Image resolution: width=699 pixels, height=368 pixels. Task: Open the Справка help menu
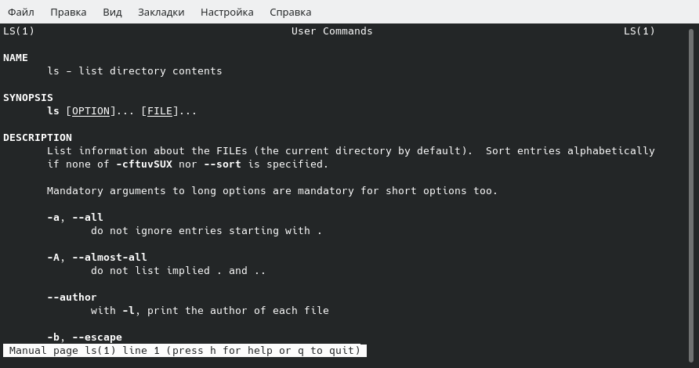[290, 12]
